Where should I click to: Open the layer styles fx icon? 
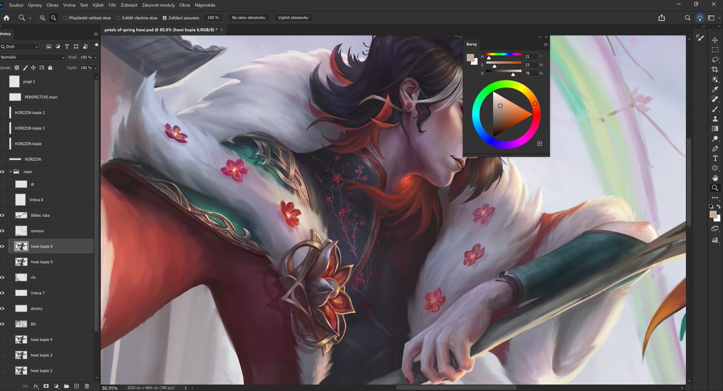36,386
